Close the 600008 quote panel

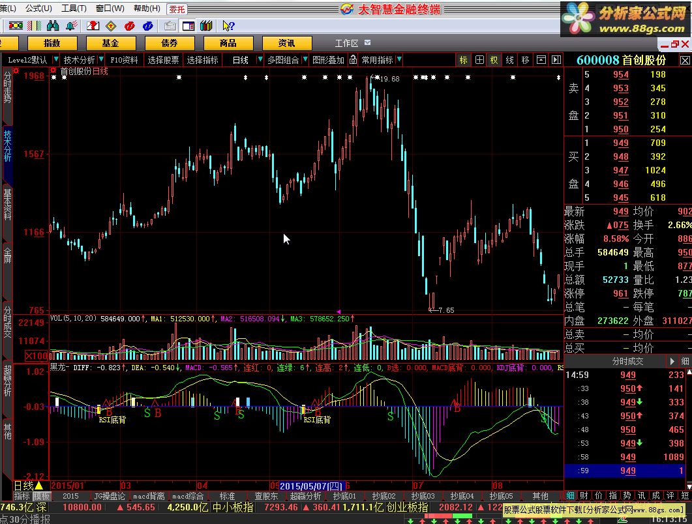(x=685, y=61)
